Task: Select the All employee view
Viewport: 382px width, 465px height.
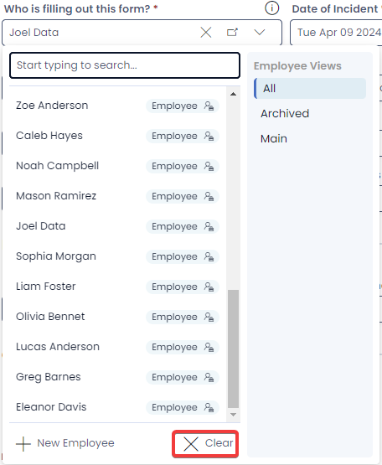Action: 310,88
